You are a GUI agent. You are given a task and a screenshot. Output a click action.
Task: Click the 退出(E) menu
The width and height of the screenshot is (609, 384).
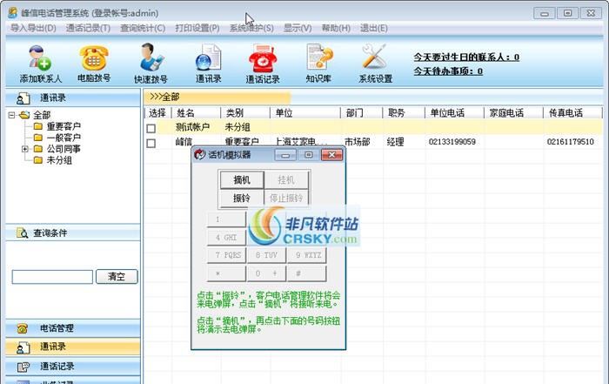[x=373, y=29]
